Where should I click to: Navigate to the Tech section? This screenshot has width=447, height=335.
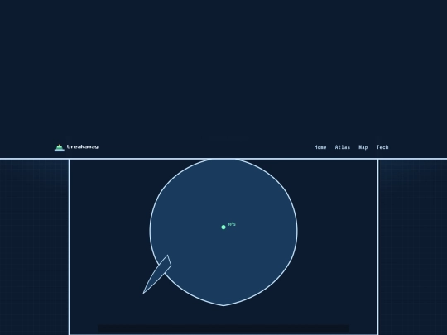point(382,147)
